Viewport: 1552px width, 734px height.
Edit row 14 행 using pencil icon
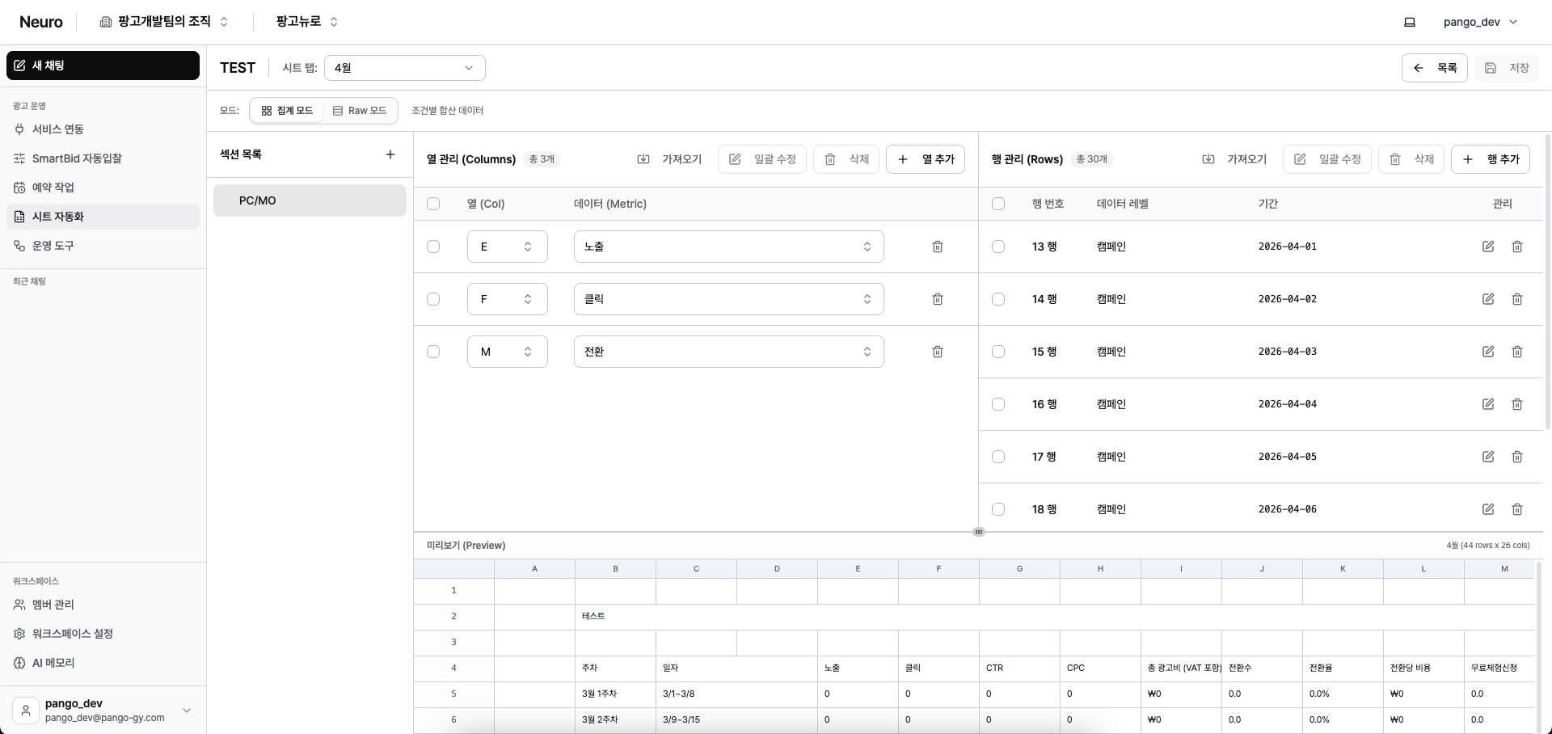point(1488,299)
